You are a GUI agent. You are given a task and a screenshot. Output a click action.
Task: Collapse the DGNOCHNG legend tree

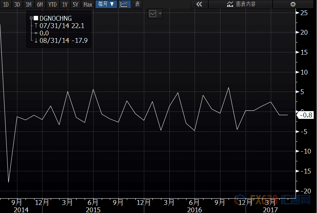click(31, 18)
